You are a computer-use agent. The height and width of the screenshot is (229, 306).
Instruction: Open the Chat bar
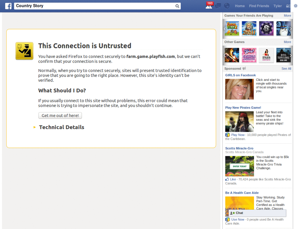(x=257, y=213)
